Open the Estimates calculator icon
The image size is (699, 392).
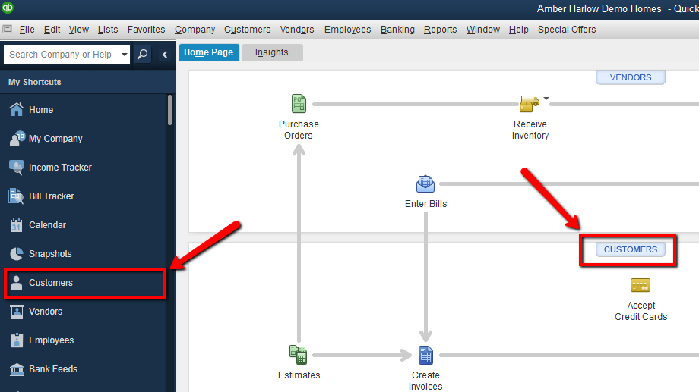[299, 355]
